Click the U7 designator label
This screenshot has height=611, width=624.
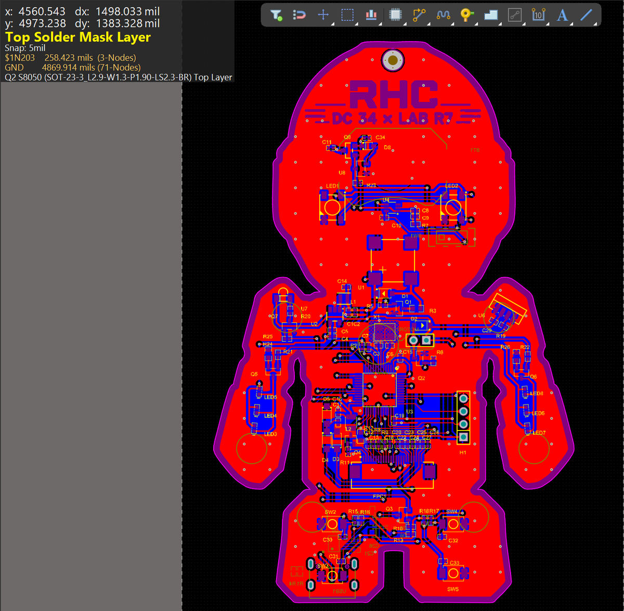[304, 309]
